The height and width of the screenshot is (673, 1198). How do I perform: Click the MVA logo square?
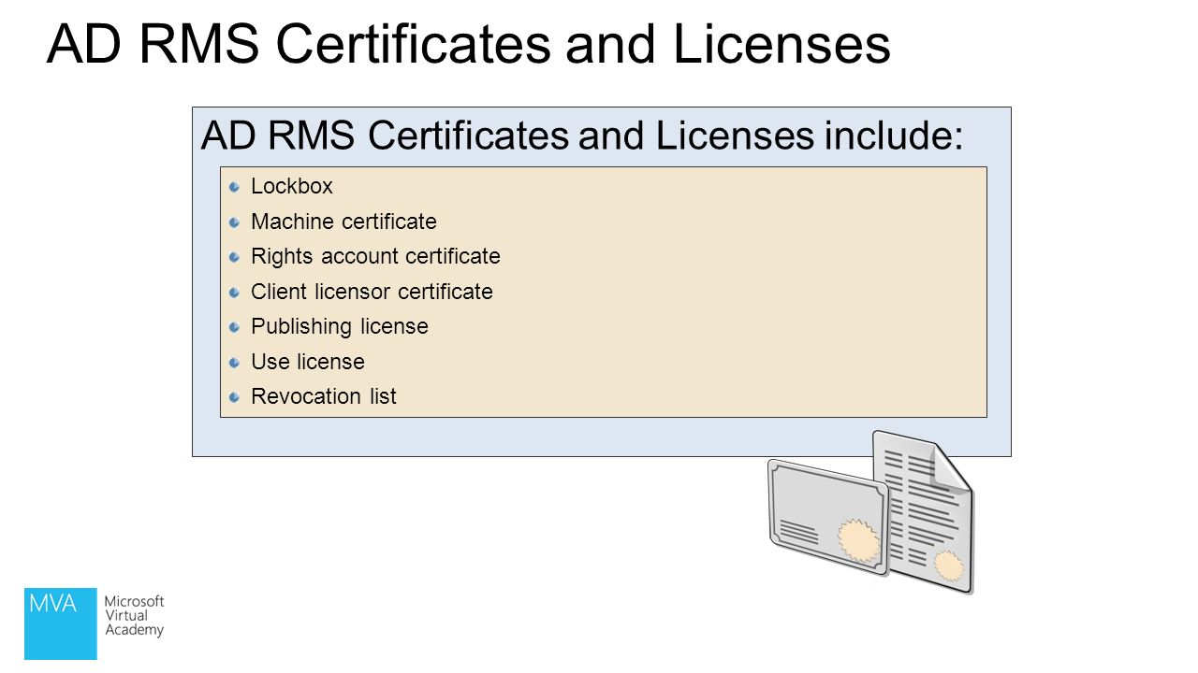tap(61, 623)
